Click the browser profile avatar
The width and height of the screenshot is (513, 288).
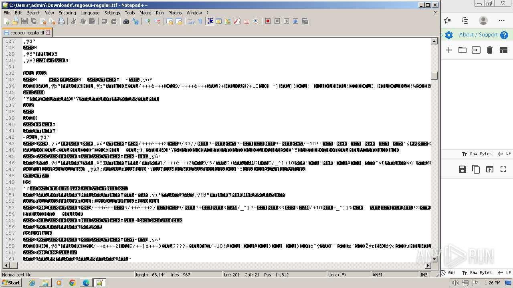483,20
